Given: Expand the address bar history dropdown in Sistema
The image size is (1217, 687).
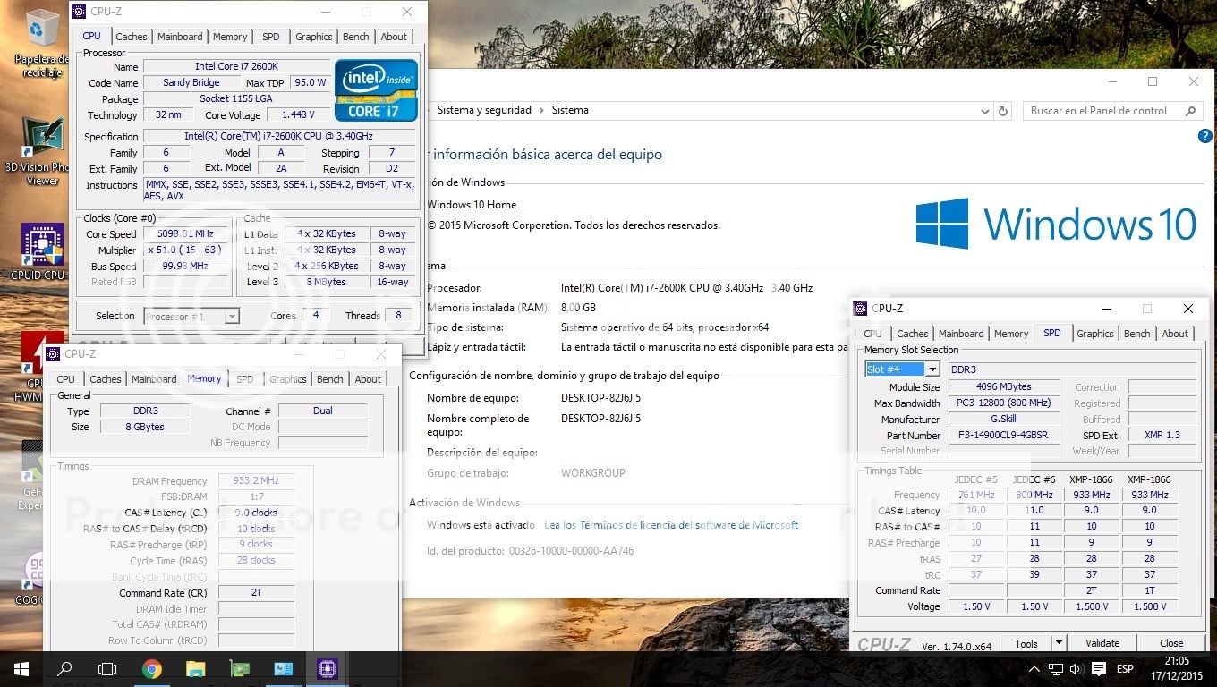Looking at the screenshot, I should [x=984, y=111].
